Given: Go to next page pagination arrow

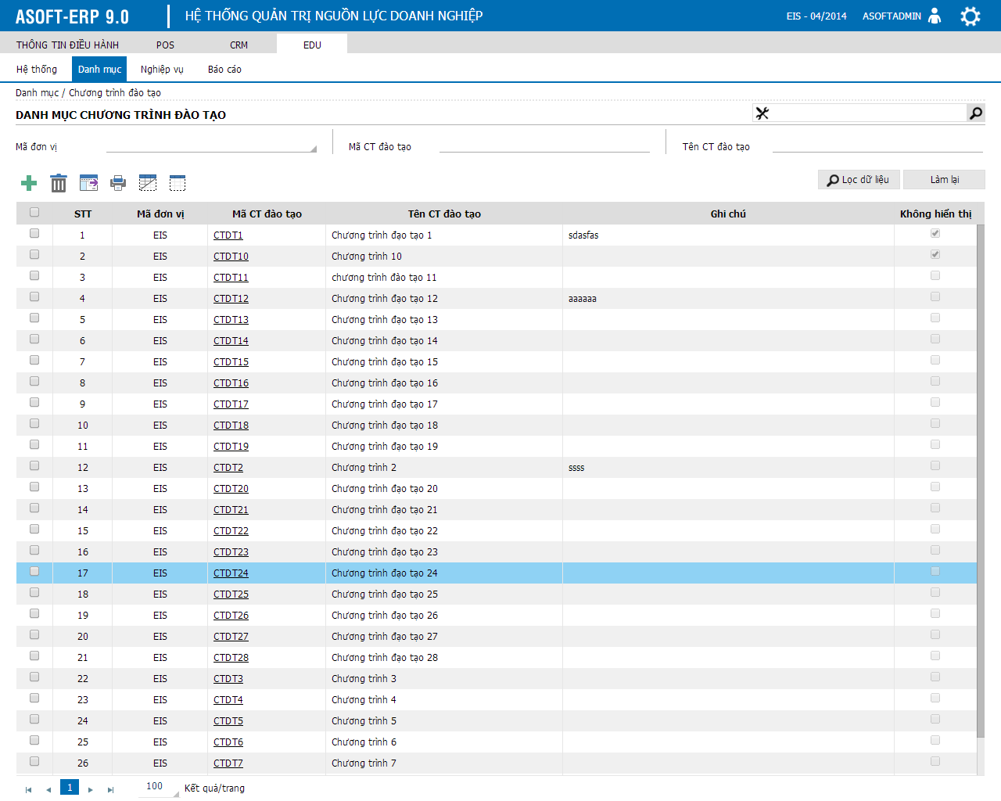Looking at the screenshot, I should click(91, 790).
